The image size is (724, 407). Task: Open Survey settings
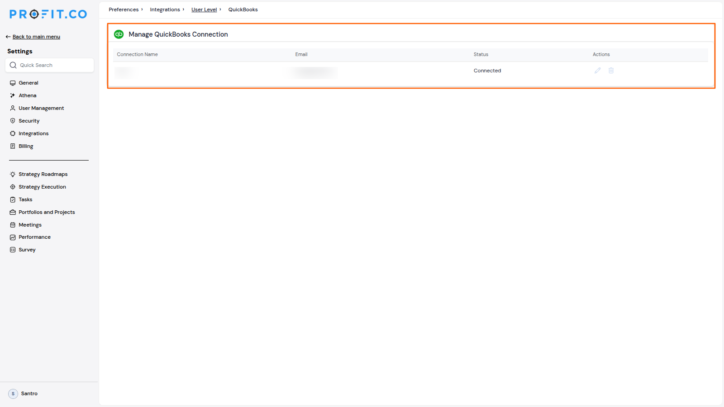coord(27,250)
